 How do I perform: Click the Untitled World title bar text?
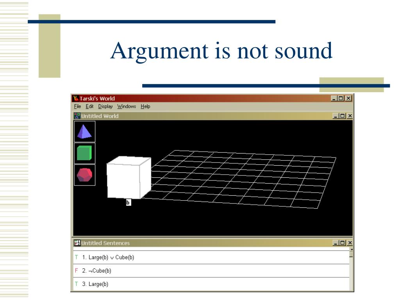(100, 116)
